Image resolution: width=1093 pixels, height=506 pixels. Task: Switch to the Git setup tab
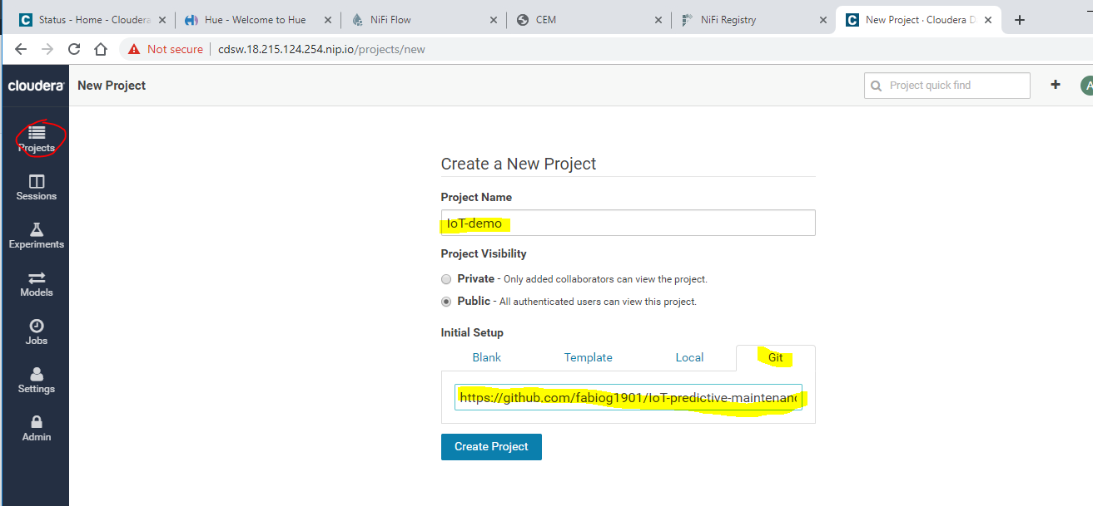pos(776,357)
